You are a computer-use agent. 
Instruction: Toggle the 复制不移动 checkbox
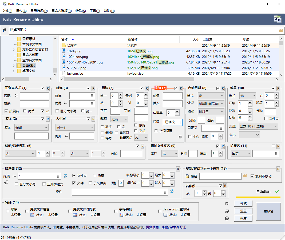(x=252, y=176)
